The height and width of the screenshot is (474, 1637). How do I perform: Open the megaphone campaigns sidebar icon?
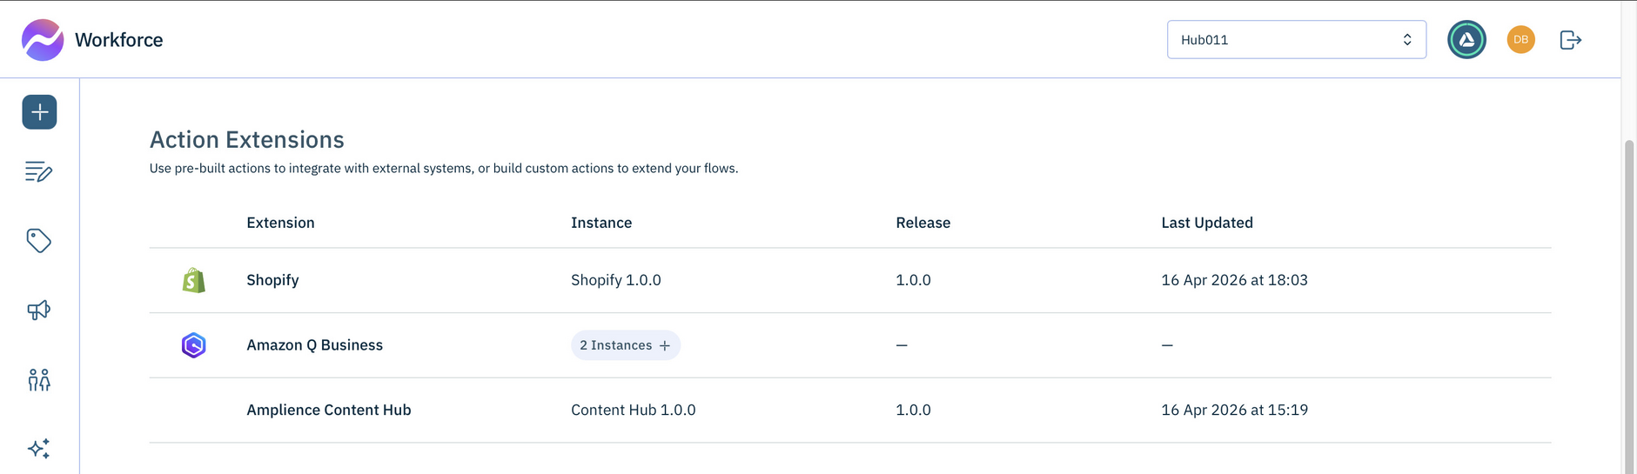(x=39, y=310)
